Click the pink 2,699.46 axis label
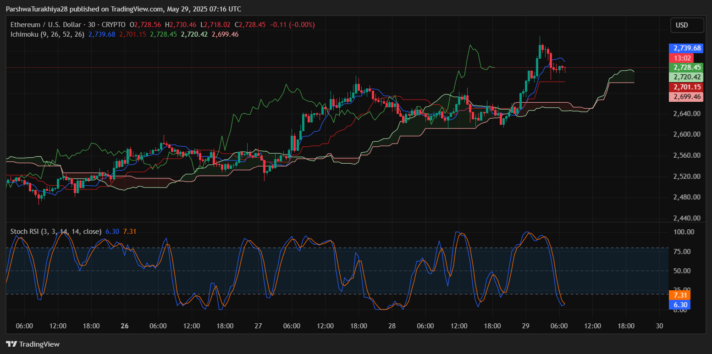Viewport: 712px width, 354px height. click(x=686, y=97)
